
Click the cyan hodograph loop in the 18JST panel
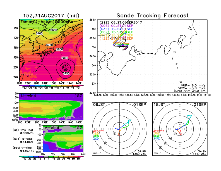(190, 118)
